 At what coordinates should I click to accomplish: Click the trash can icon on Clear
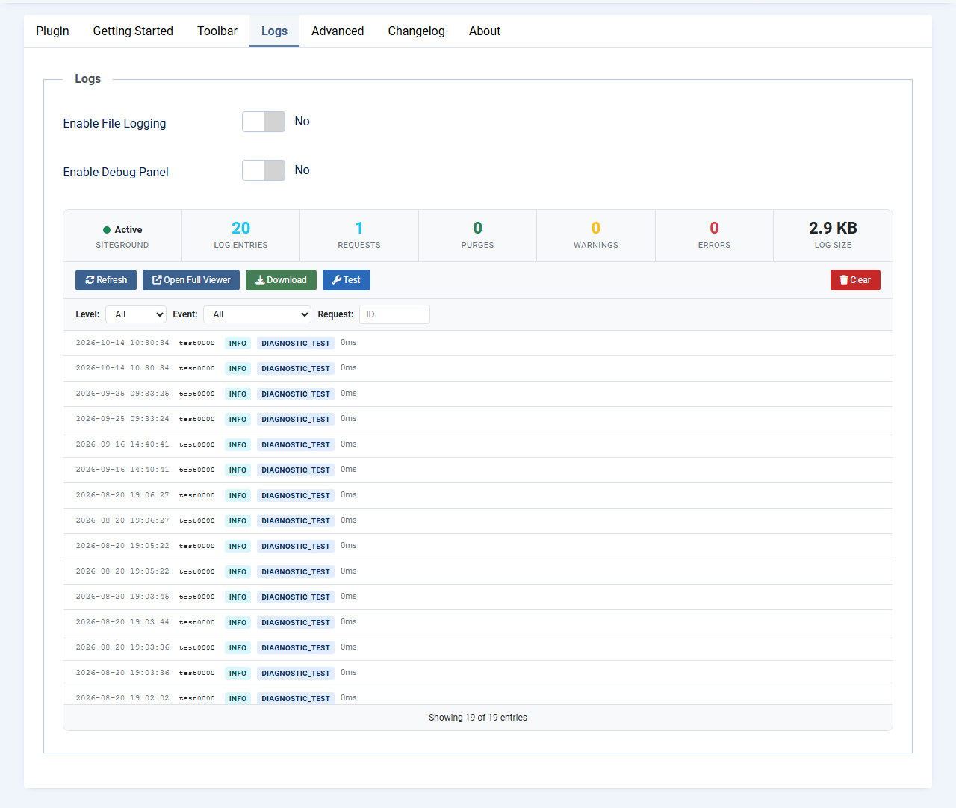coord(844,280)
